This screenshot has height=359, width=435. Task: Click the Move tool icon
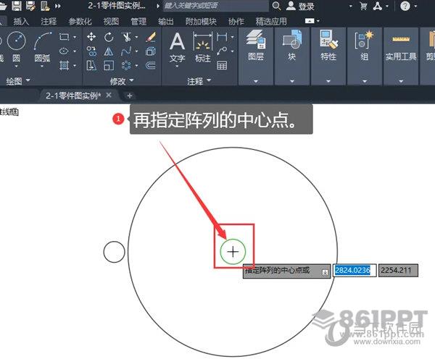[x=91, y=37]
